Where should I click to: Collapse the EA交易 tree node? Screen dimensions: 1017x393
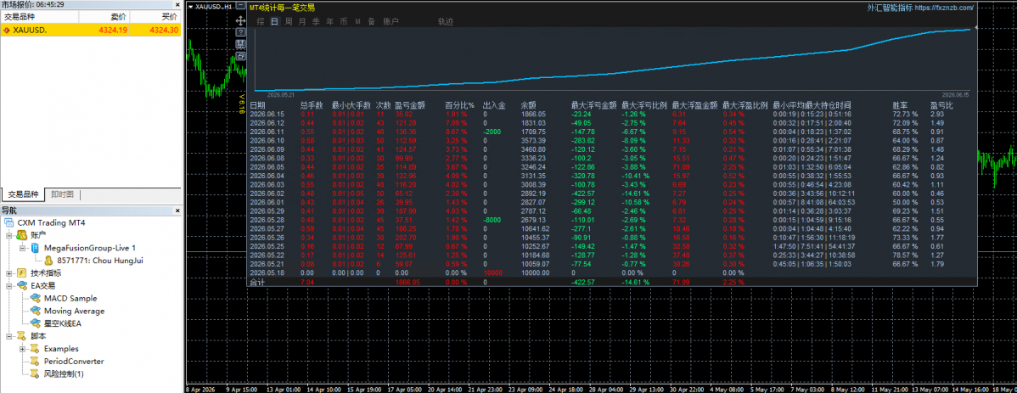pyautogui.click(x=9, y=285)
